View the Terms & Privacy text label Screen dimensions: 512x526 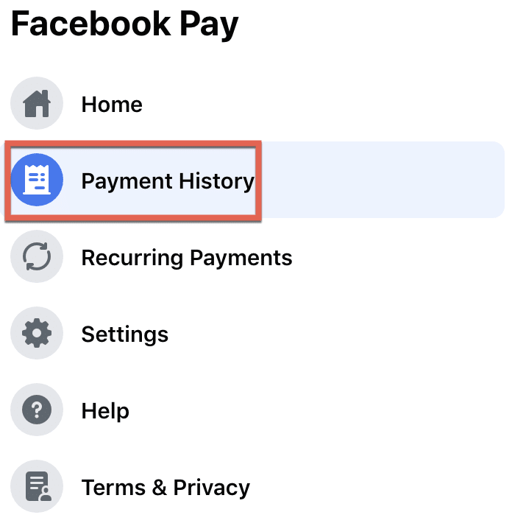(166, 488)
